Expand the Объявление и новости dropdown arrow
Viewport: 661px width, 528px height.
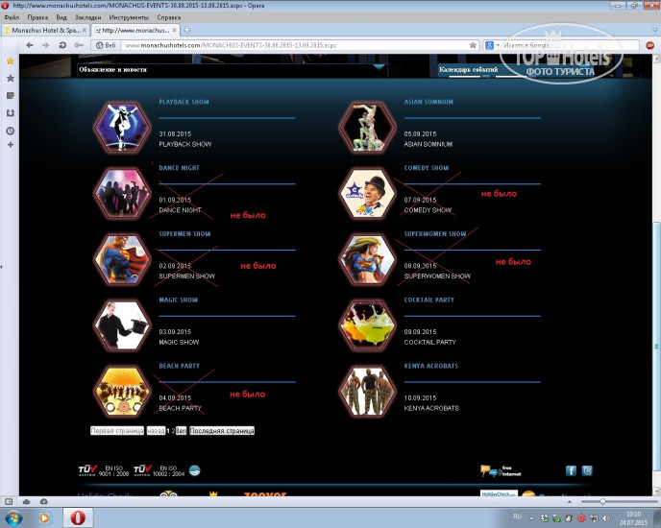tap(379, 67)
